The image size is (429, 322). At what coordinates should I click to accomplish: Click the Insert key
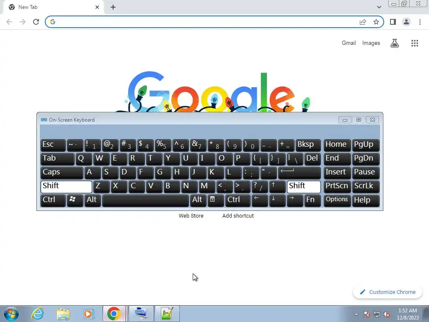tap(337, 173)
